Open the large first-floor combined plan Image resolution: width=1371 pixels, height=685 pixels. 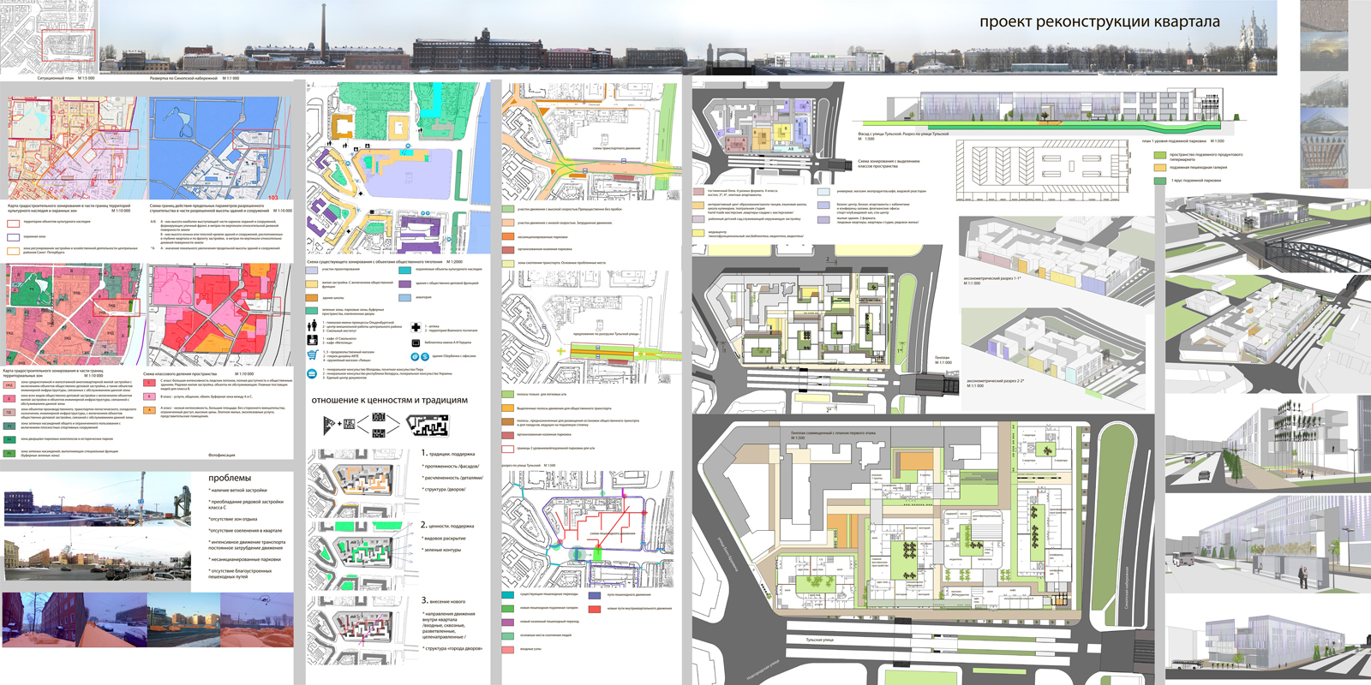point(921,548)
